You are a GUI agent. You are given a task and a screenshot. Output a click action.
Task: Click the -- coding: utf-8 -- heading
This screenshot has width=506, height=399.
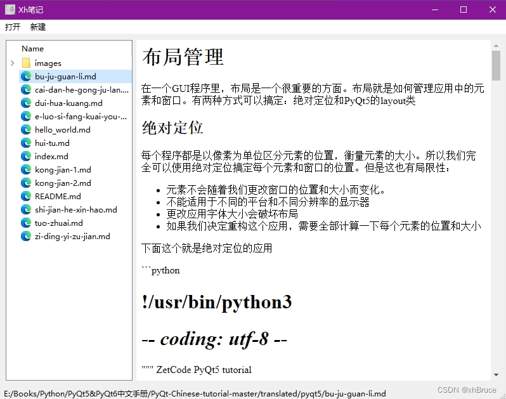click(214, 339)
